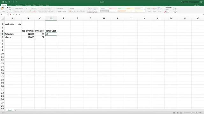Click the 12000 cell in Materials row

(x=28, y=34)
